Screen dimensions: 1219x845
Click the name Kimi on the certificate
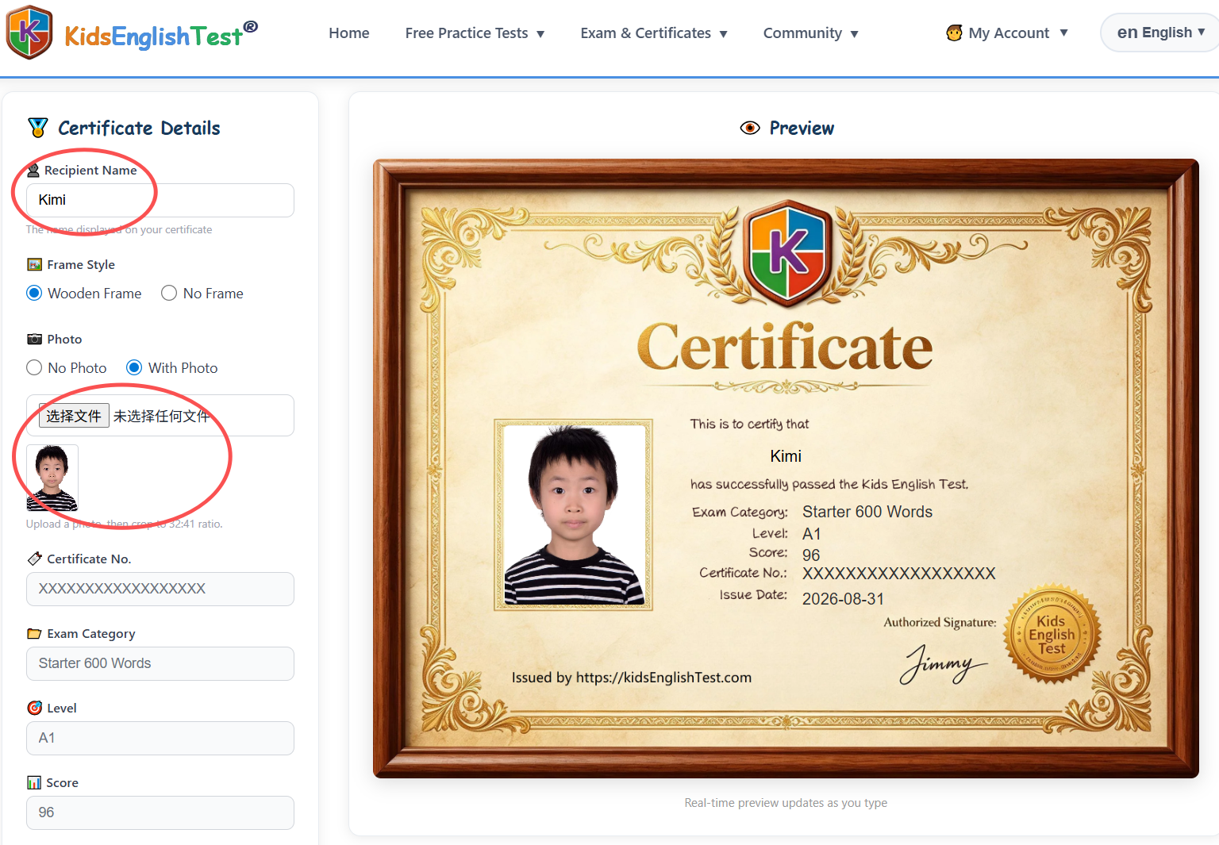[786, 456]
